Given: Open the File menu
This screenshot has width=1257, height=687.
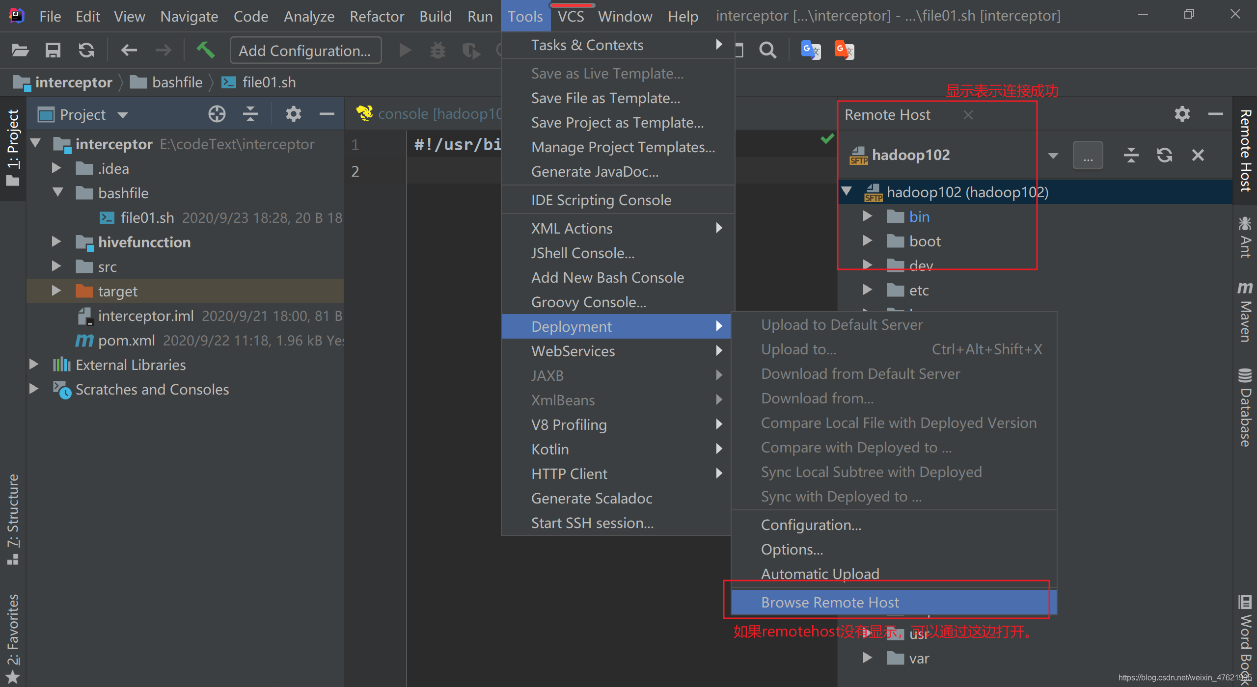Looking at the screenshot, I should click(50, 16).
